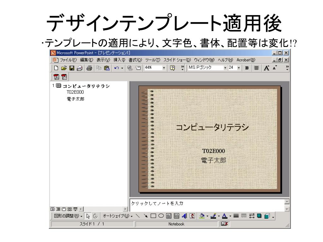Open the MS Pゴシック font dropdown
323x242 pixels.
225,68
